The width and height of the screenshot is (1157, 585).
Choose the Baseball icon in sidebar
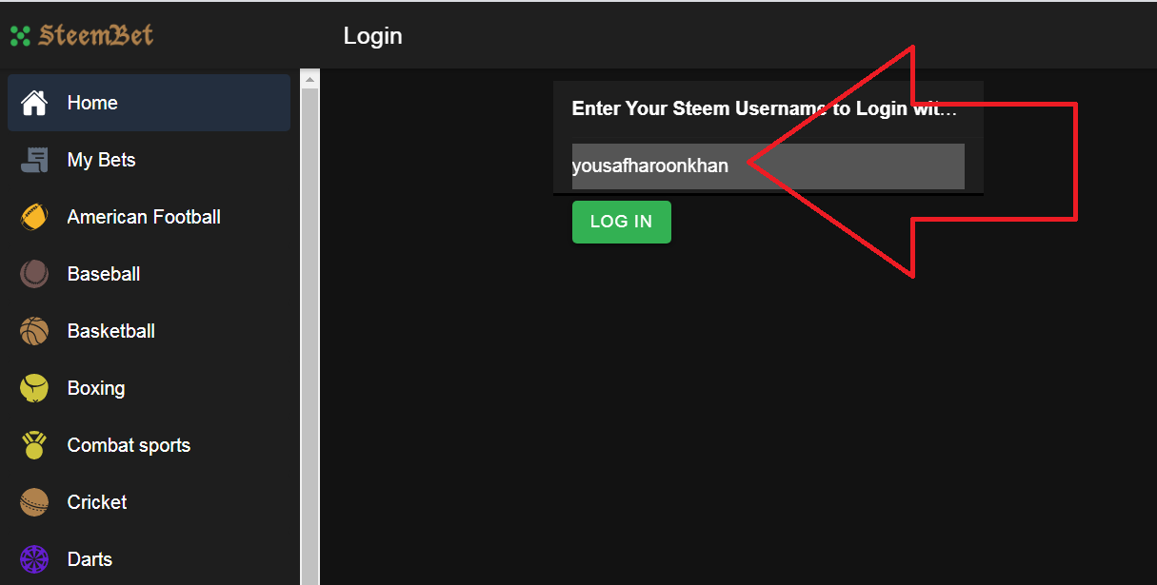point(34,274)
